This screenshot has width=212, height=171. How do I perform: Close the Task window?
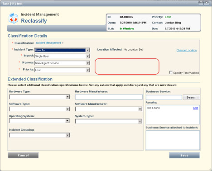[x=207, y=3]
